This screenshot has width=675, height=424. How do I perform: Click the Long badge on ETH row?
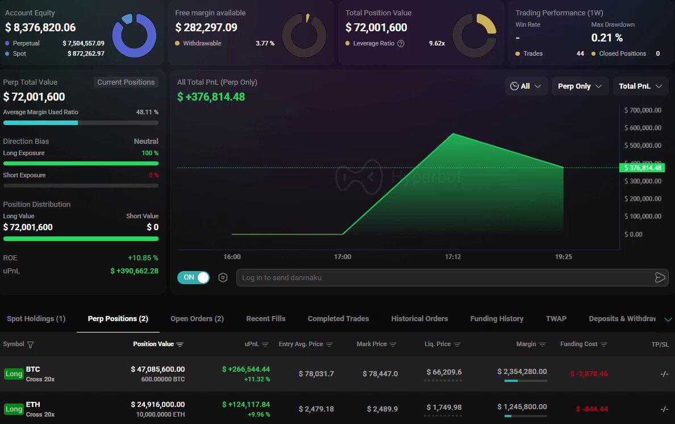point(14,409)
